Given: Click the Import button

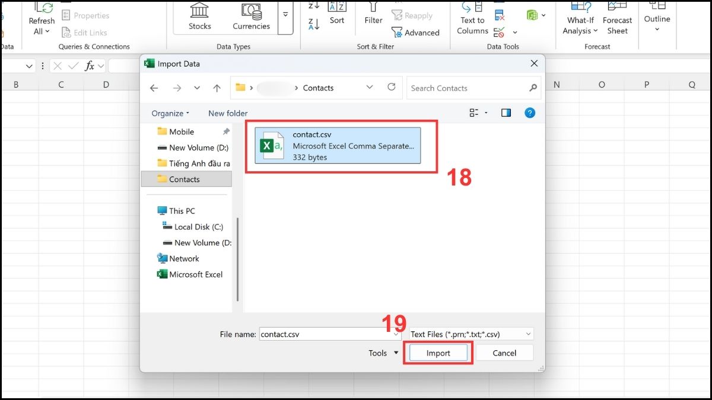Looking at the screenshot, I should tap(438, 352).
